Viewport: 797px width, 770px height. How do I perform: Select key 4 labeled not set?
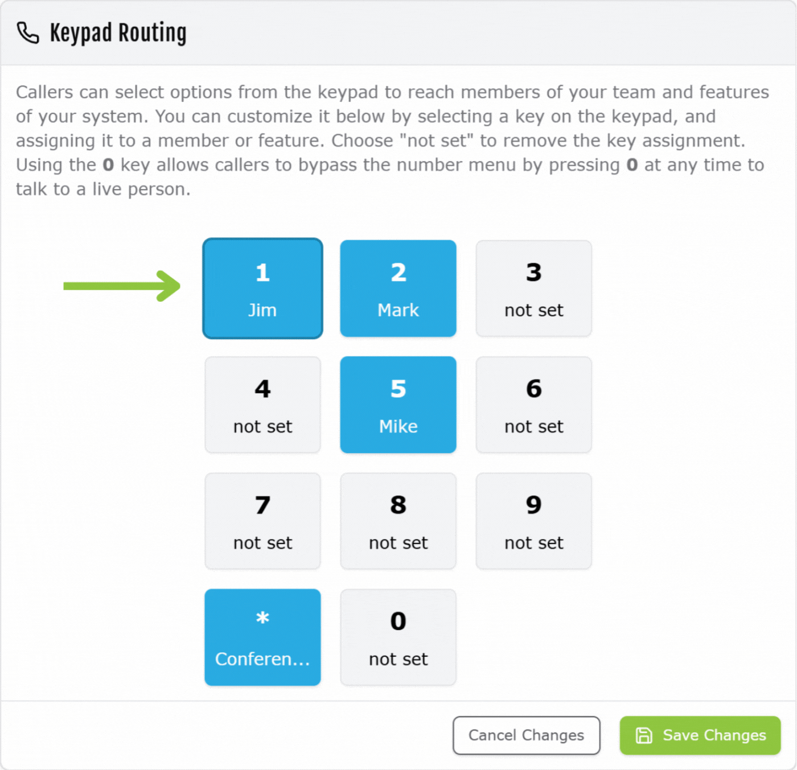tap(262, 405)
